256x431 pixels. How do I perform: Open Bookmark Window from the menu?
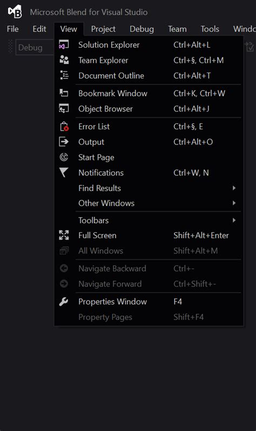point(149,93)
